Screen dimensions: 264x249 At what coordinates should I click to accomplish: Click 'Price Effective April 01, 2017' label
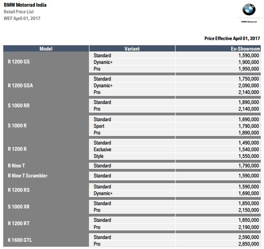coord(232,39)
